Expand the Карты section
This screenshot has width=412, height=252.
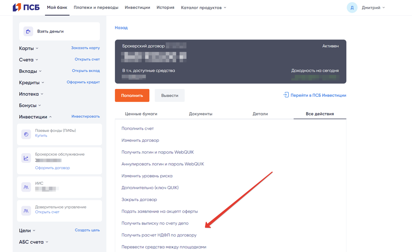click(29, 48)
